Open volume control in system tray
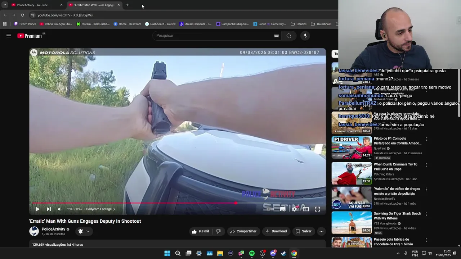This screenshot has height=259, width=461. [430, 253]
